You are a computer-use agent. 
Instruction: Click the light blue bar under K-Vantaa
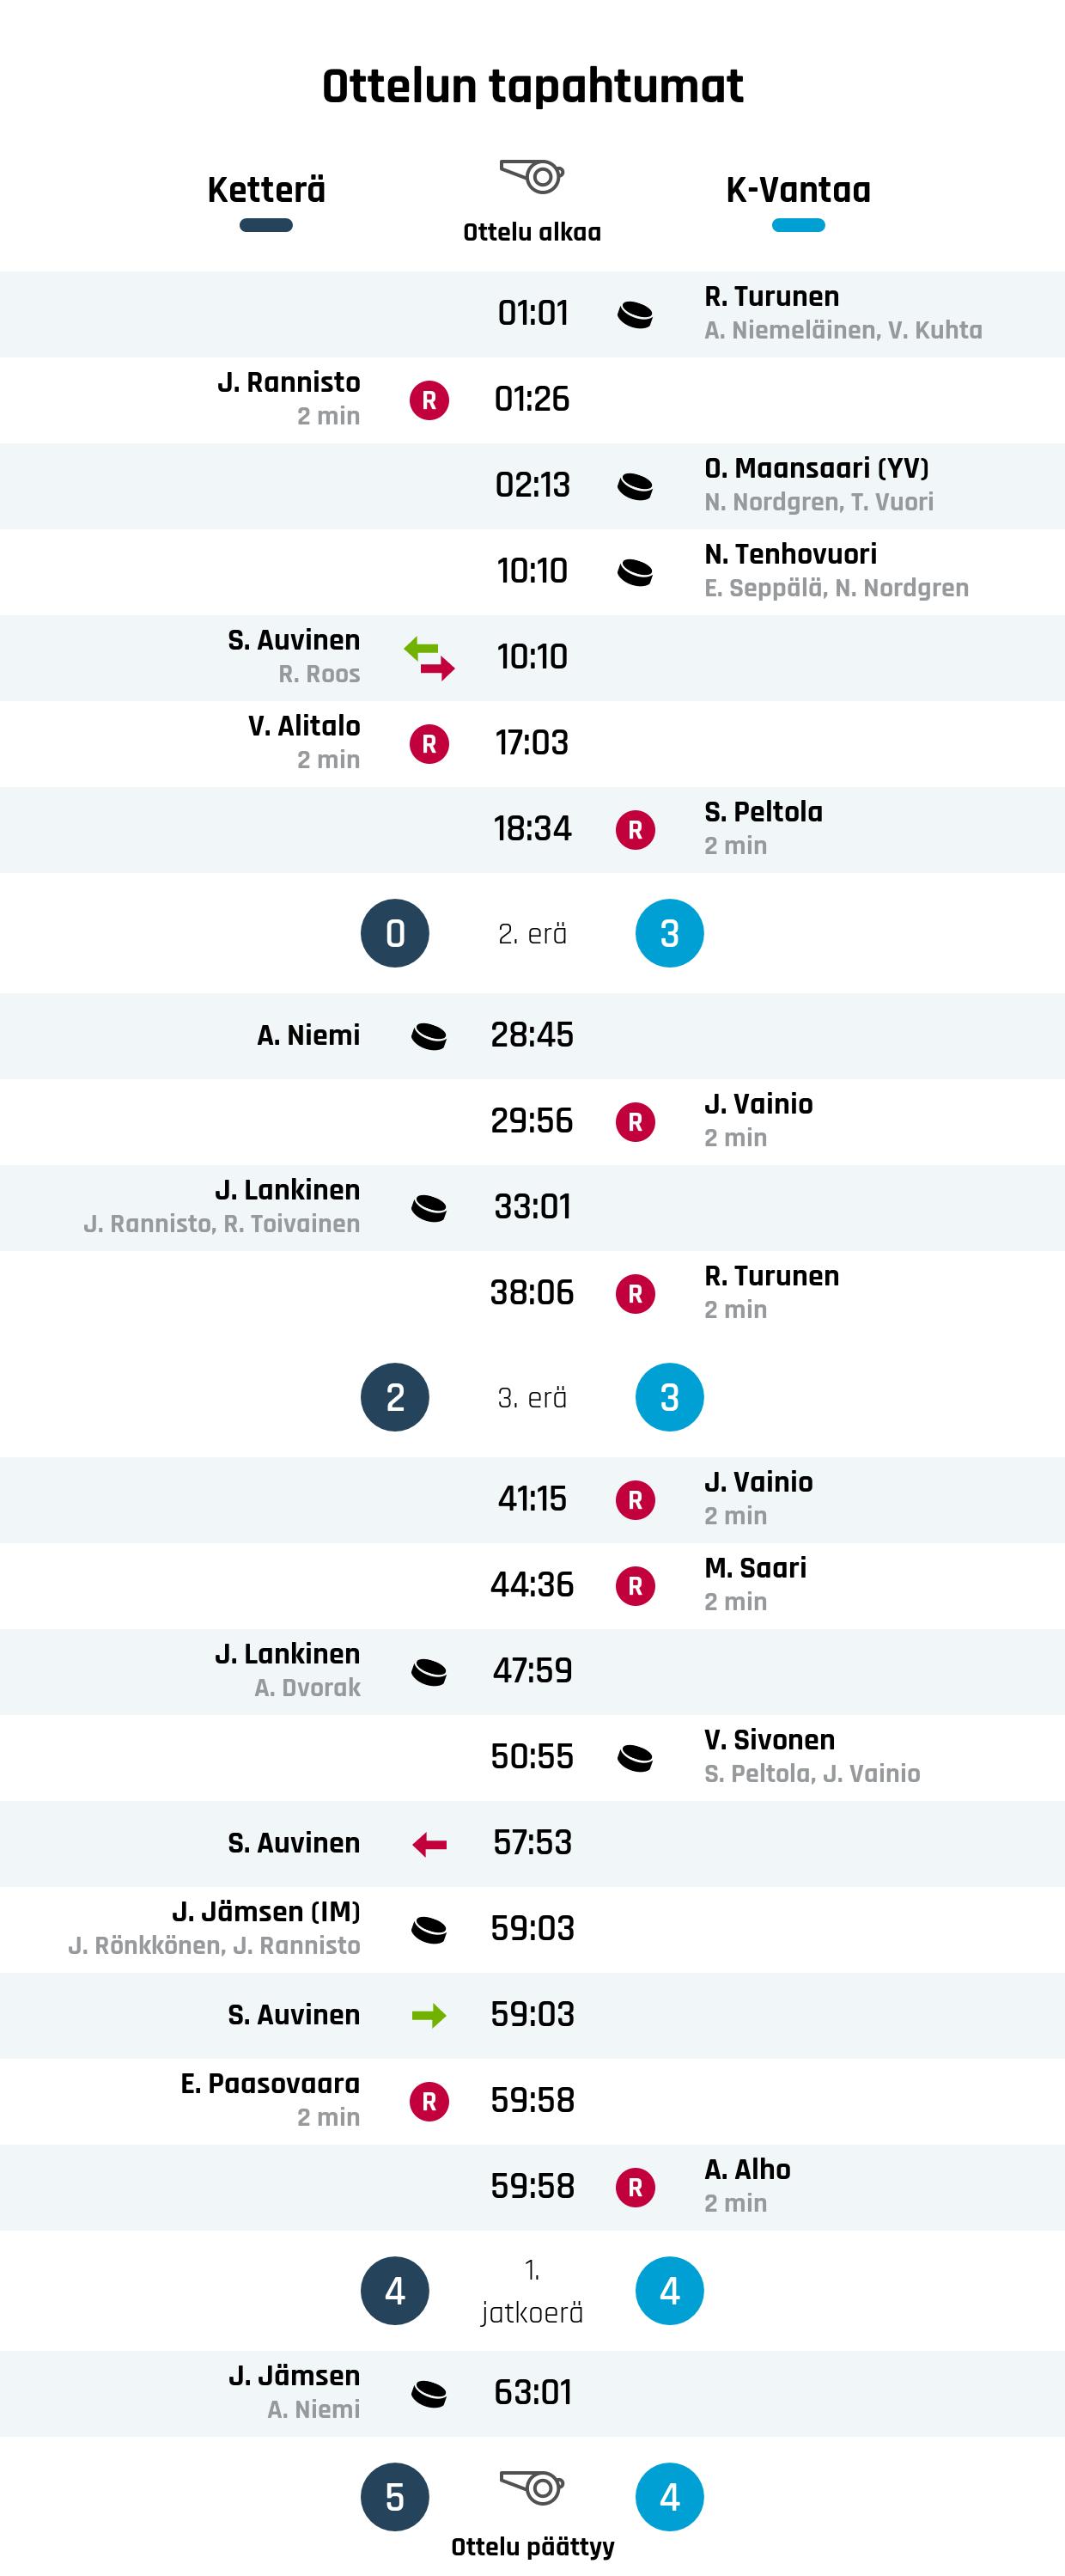[x=798, y=225]
